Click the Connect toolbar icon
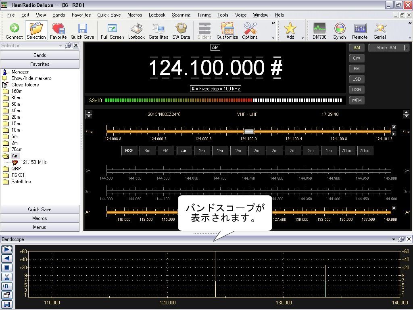This screenshot has width=413, height=310. [14, 31]
